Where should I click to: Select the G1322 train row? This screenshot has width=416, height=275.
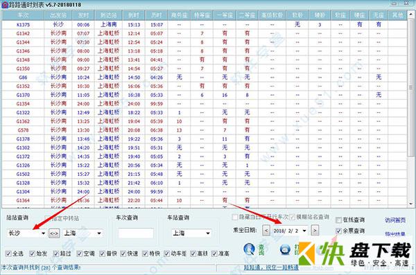pos(205,112)
